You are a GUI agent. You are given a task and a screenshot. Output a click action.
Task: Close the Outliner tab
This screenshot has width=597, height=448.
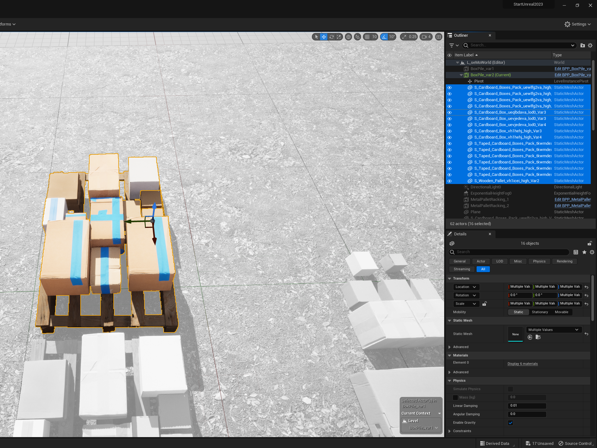(490, 35)
